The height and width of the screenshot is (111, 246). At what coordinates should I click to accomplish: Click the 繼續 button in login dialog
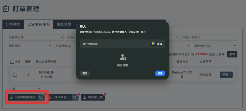(x=160, y=73)
